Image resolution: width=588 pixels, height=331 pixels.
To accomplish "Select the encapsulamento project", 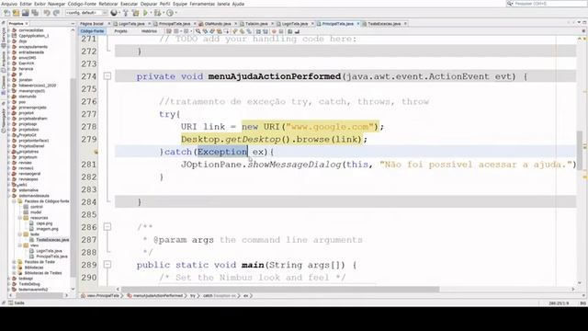I will point(33,47).
